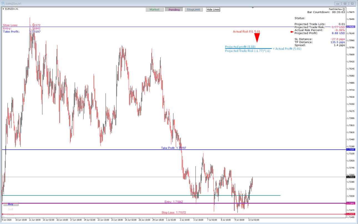This screenshot has width=358, height=224.
Task: Choose the StopLimit order mode
Action: pyautogui.click(x=193, y=9)
